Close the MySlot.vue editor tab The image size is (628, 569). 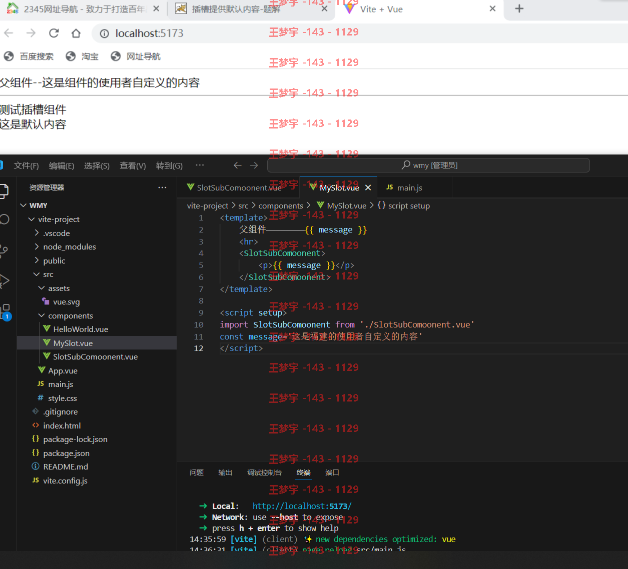[368, 187]
